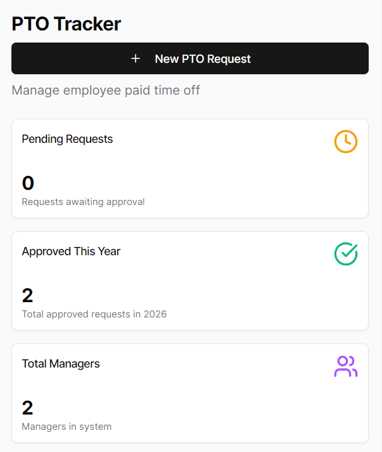
Task: Open the Pending Requests card
Action: tap(190, 169)
